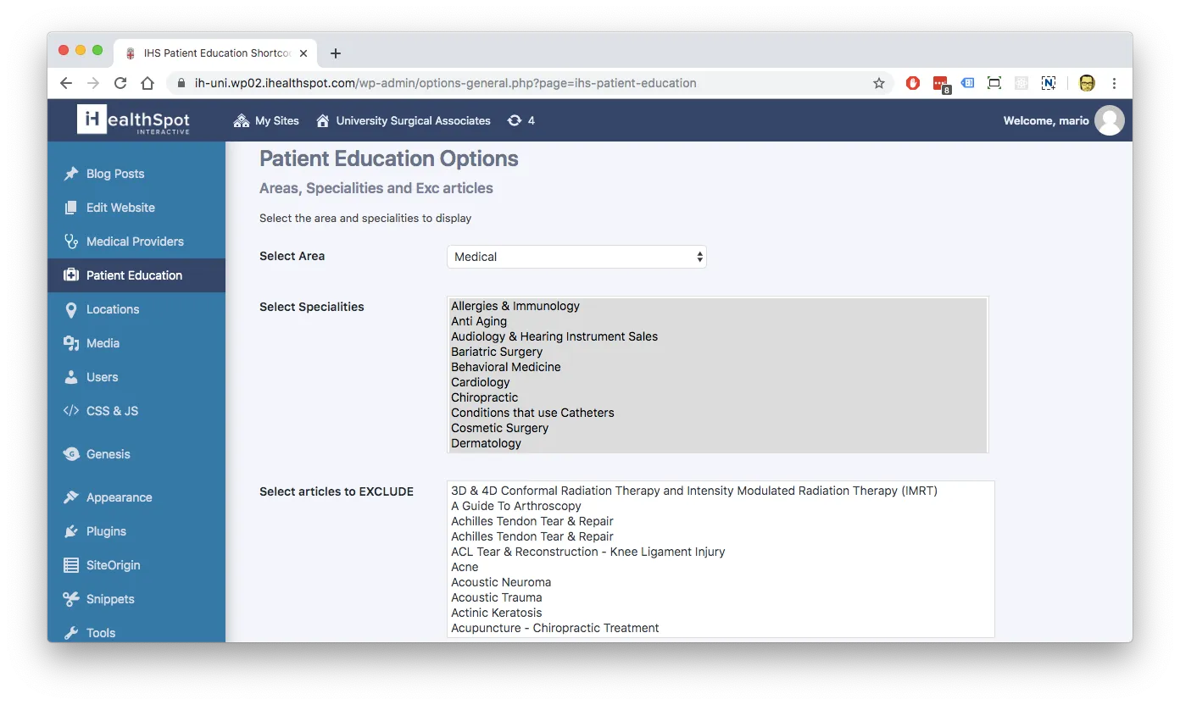Go back with the browser back arrow

tap(66, 83)
